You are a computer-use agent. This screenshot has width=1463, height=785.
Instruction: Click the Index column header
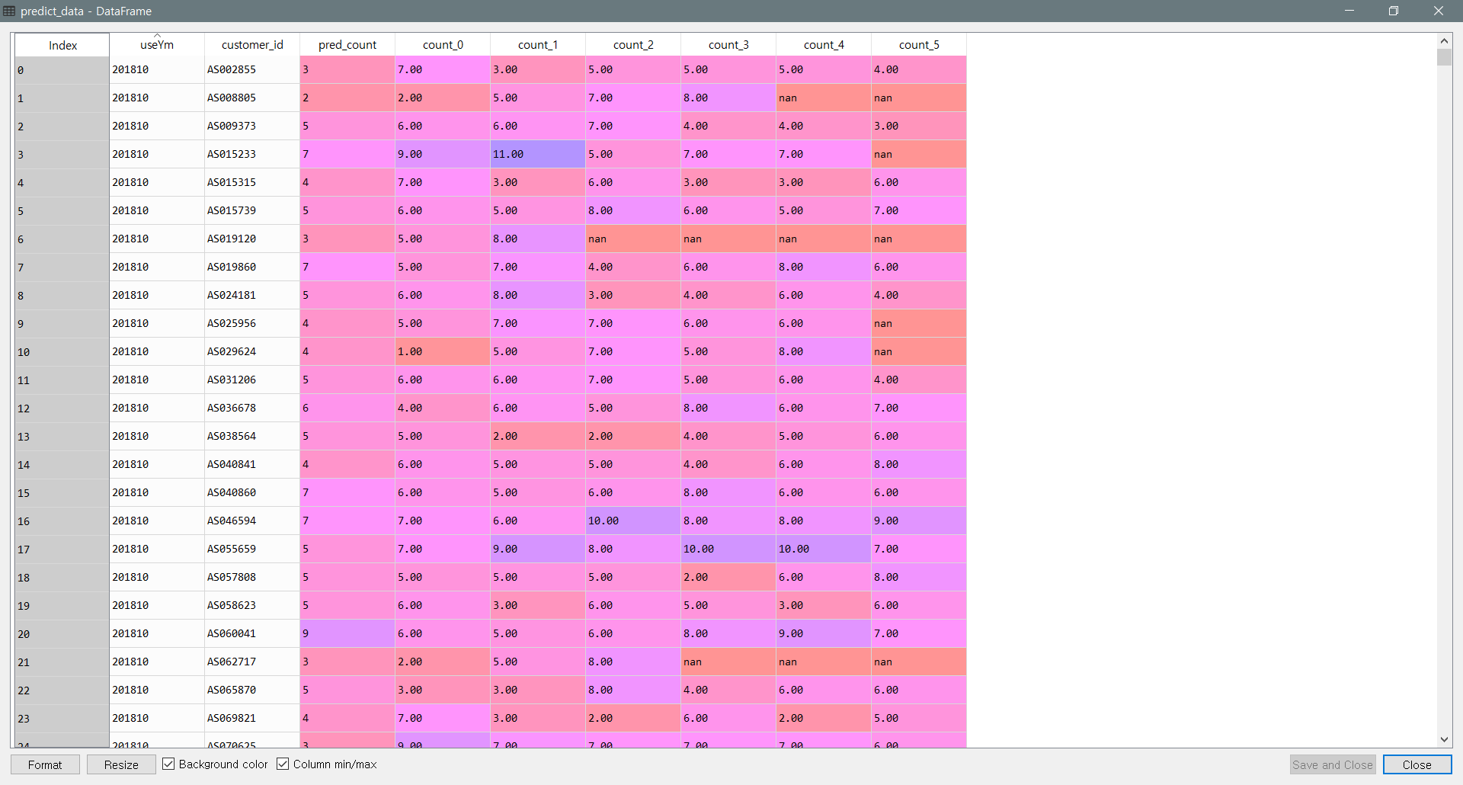coord(62,45)
